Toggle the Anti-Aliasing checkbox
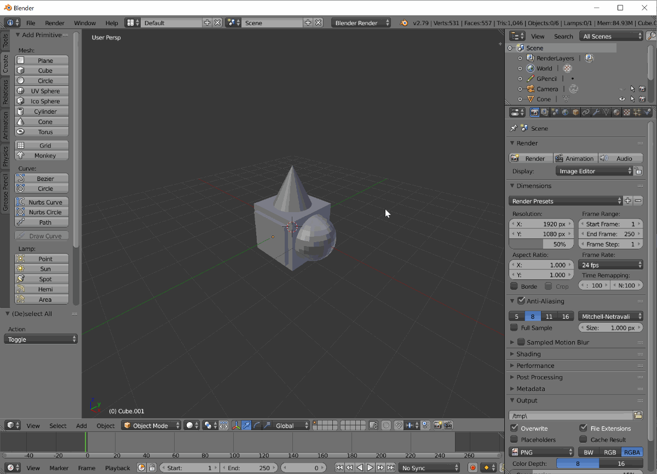This screenshot has width=657, height=474. (521, 301)
